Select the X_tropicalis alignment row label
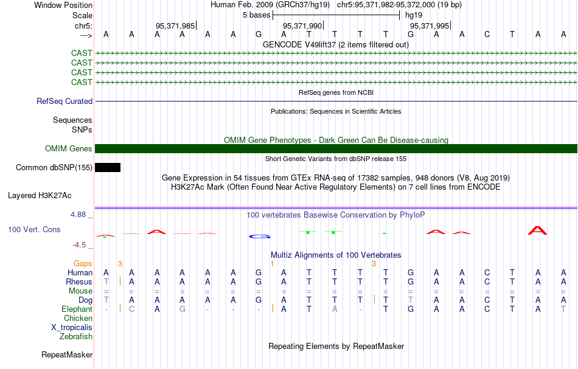Screen dimensions: 578x369 [72, 328]
